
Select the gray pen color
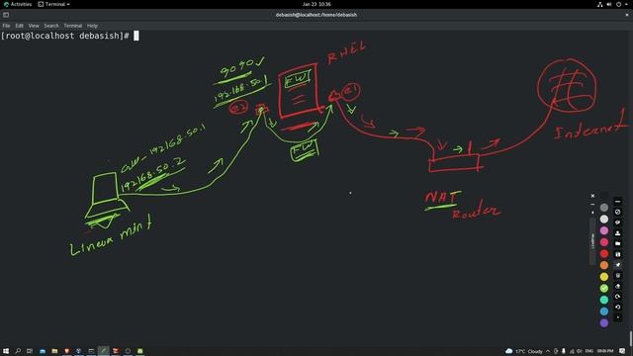click(604, 208)
